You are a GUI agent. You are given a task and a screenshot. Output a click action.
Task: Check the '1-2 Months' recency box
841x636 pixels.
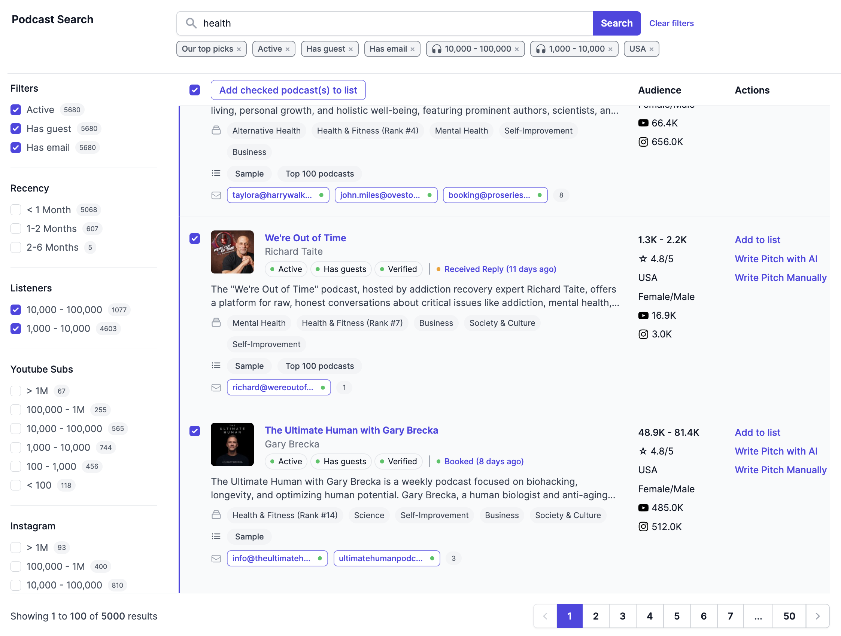[x=16, y=229]
